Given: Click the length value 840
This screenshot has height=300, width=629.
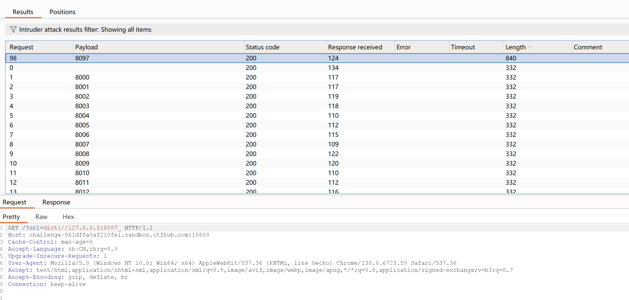Looking at the screenshot, I should 511,58.
